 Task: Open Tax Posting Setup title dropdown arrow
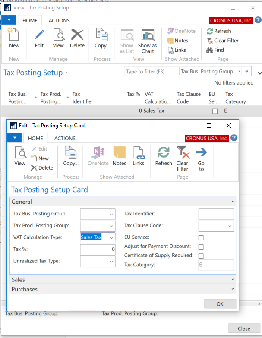click(67, 72)
